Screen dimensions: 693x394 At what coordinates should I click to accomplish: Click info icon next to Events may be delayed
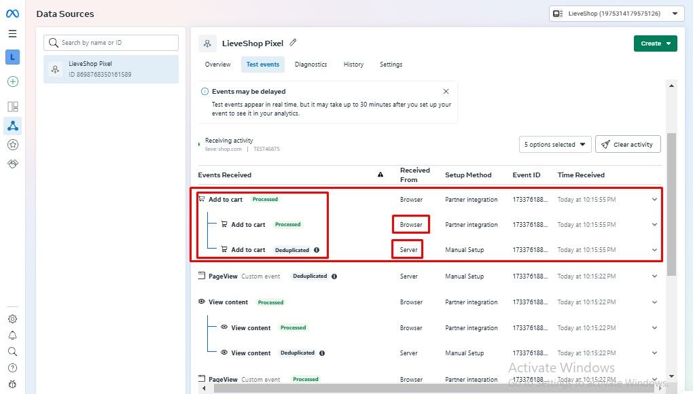click(x=205, y=92)
